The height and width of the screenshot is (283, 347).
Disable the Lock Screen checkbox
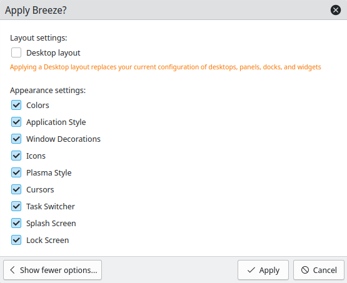16,240
